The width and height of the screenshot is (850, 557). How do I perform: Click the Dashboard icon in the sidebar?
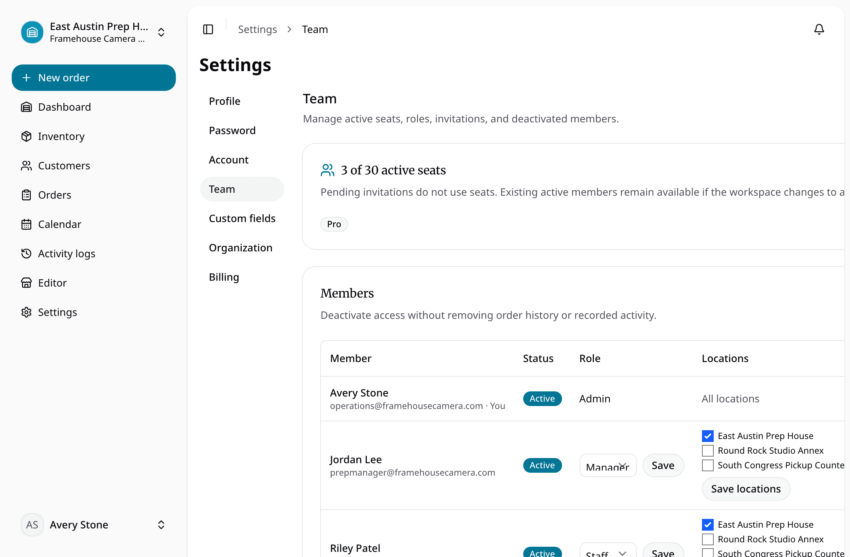[x=26, y=107]
